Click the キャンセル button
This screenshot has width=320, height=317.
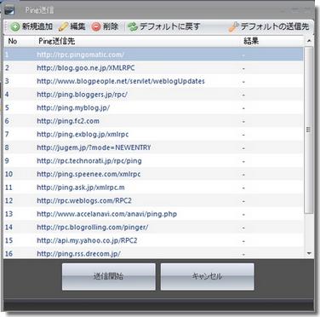click(208, 276)
